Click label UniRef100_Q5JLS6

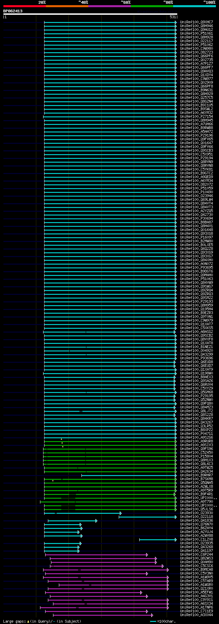pos(196,509)
